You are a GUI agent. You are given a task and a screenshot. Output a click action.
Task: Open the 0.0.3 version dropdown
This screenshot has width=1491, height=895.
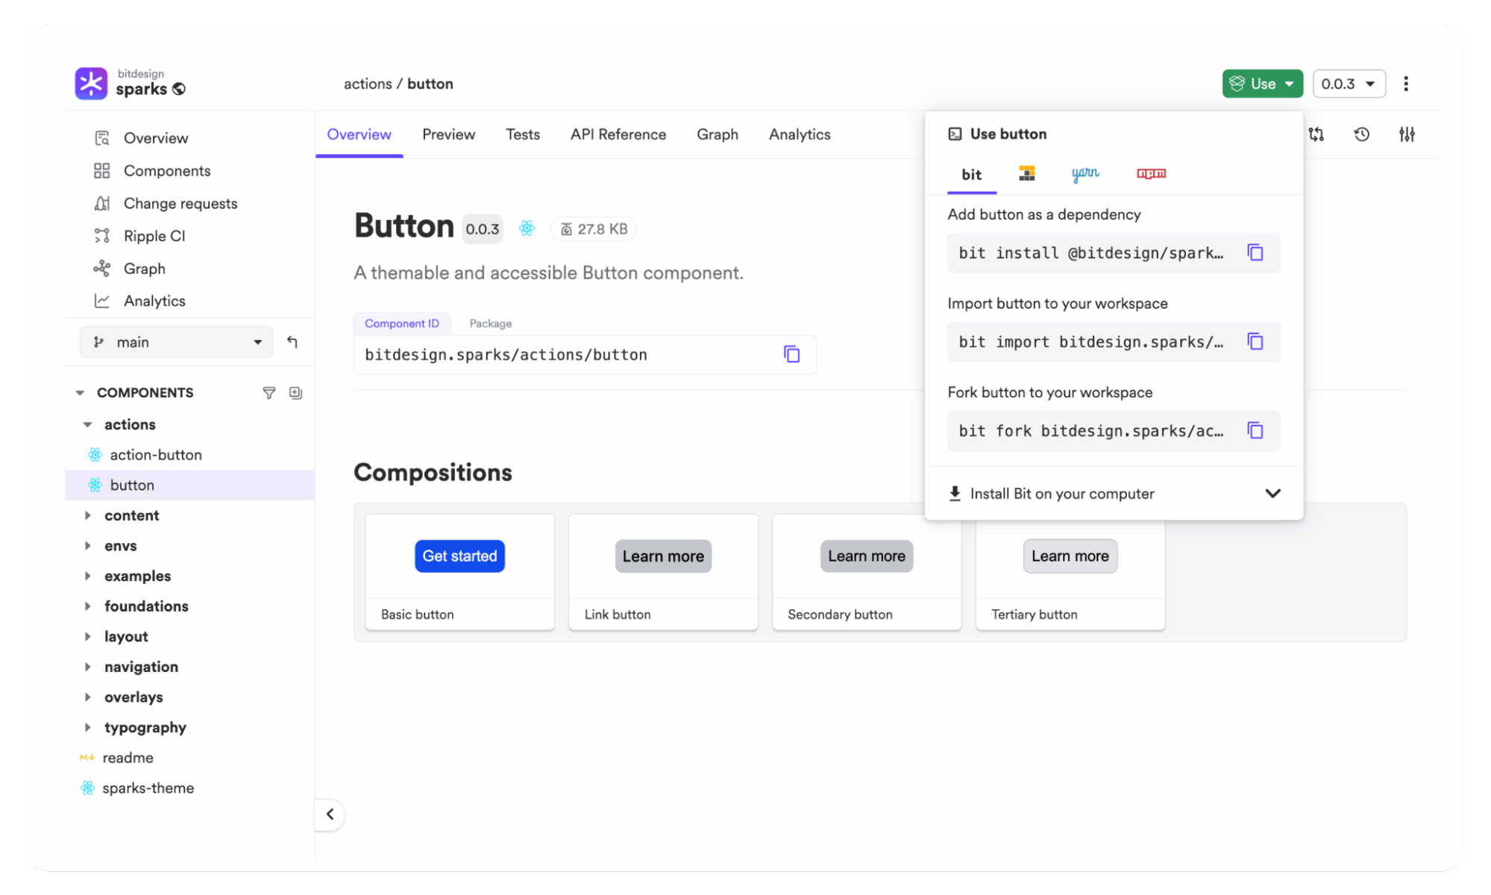(x=1349, y=84)
